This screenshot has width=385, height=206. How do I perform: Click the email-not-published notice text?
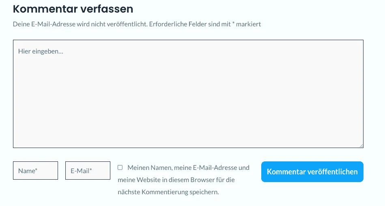[x=80, y=24]
